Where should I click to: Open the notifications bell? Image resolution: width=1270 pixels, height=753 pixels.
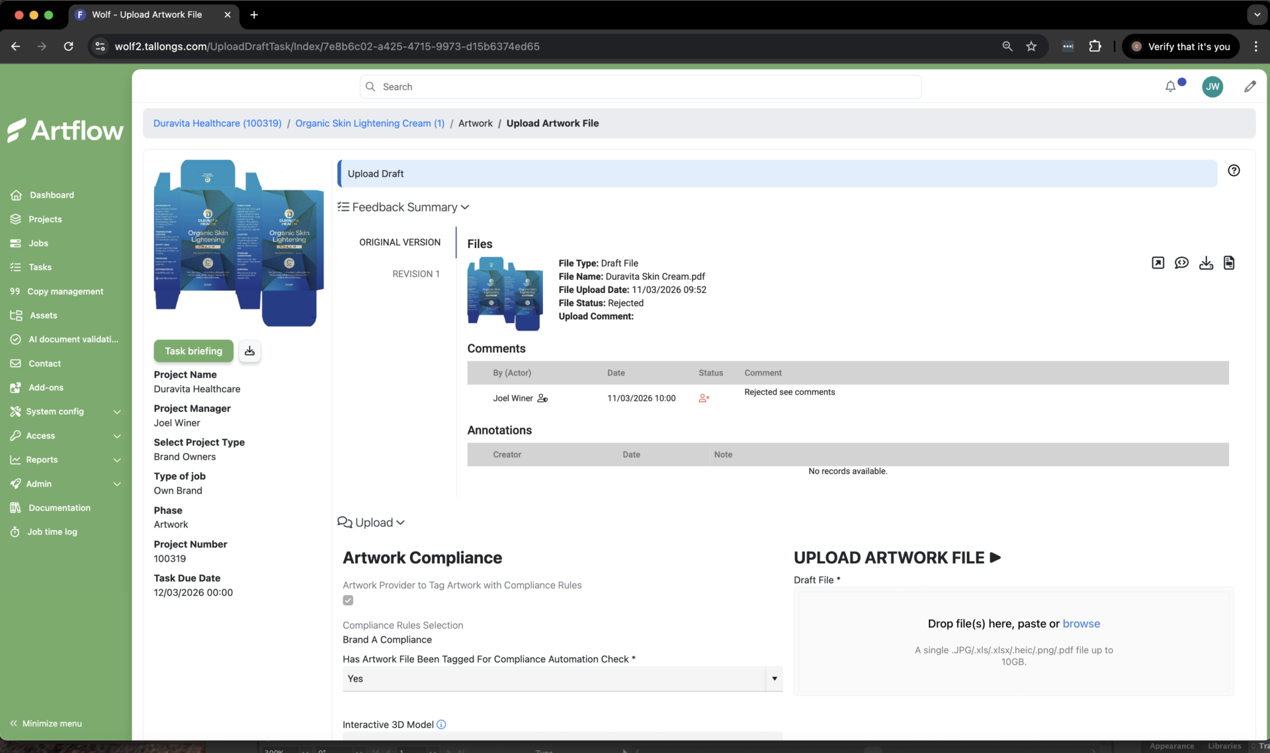tap(1170, 87)
